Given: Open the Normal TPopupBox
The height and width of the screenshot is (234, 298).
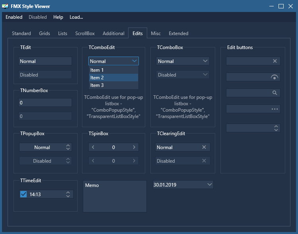Looking at the screenshot, I should pos(45,147).
